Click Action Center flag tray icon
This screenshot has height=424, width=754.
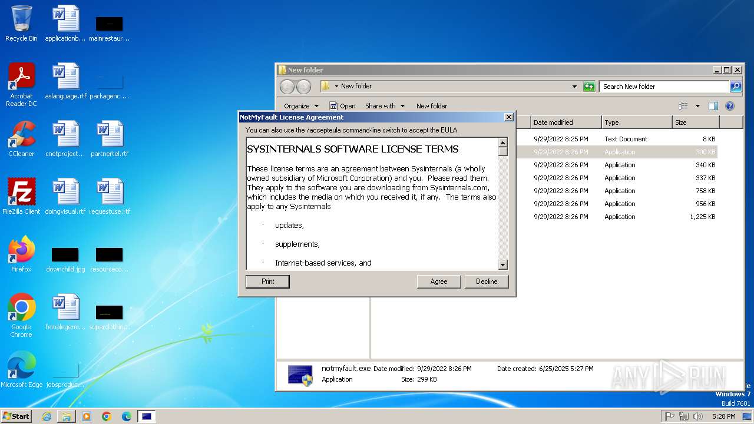coord(670,416)
